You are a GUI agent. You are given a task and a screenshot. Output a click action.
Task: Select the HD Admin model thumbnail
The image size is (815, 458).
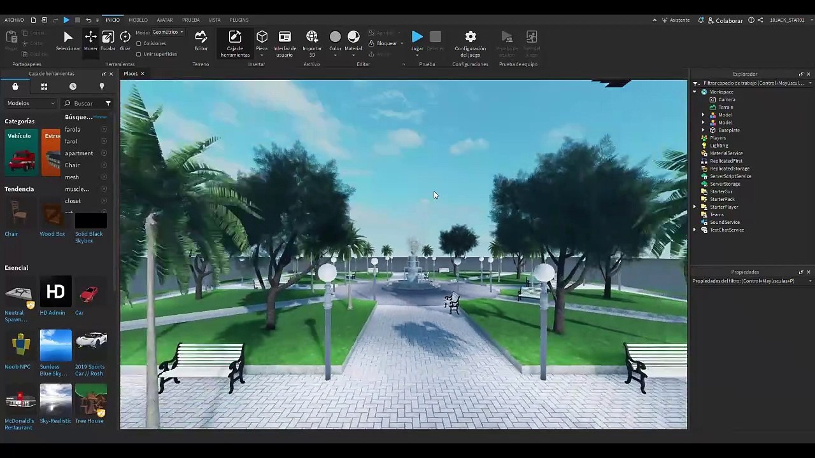point(55,292)
